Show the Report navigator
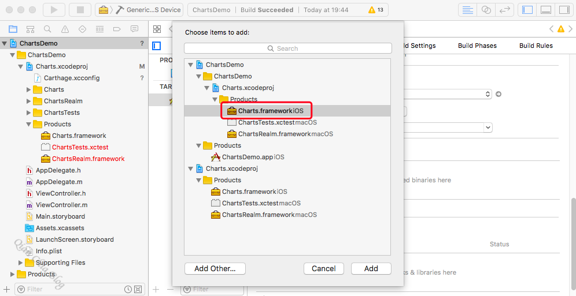Image resolution: width=576 pixels, height=296 pixels. [x=134, y=29]
